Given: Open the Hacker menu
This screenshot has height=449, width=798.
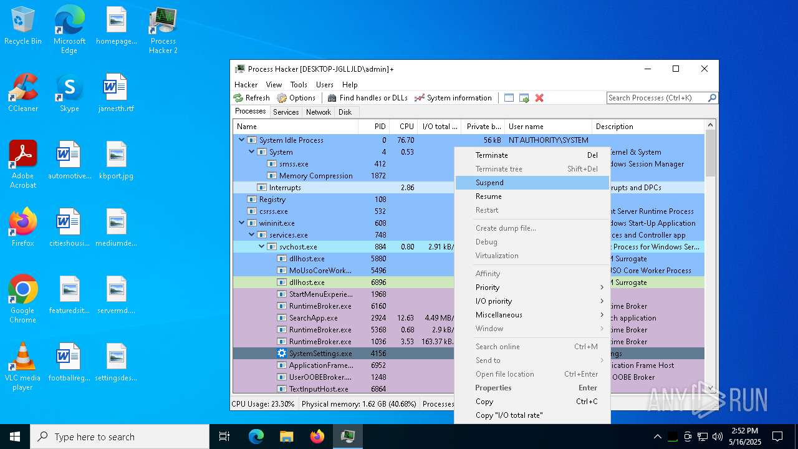Looking at the screenshot, I should [246, 85].
